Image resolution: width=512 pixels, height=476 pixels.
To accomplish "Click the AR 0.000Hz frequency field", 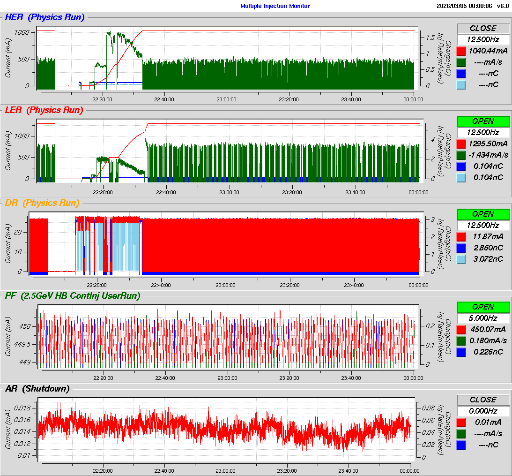I will [x=483, y=411].
